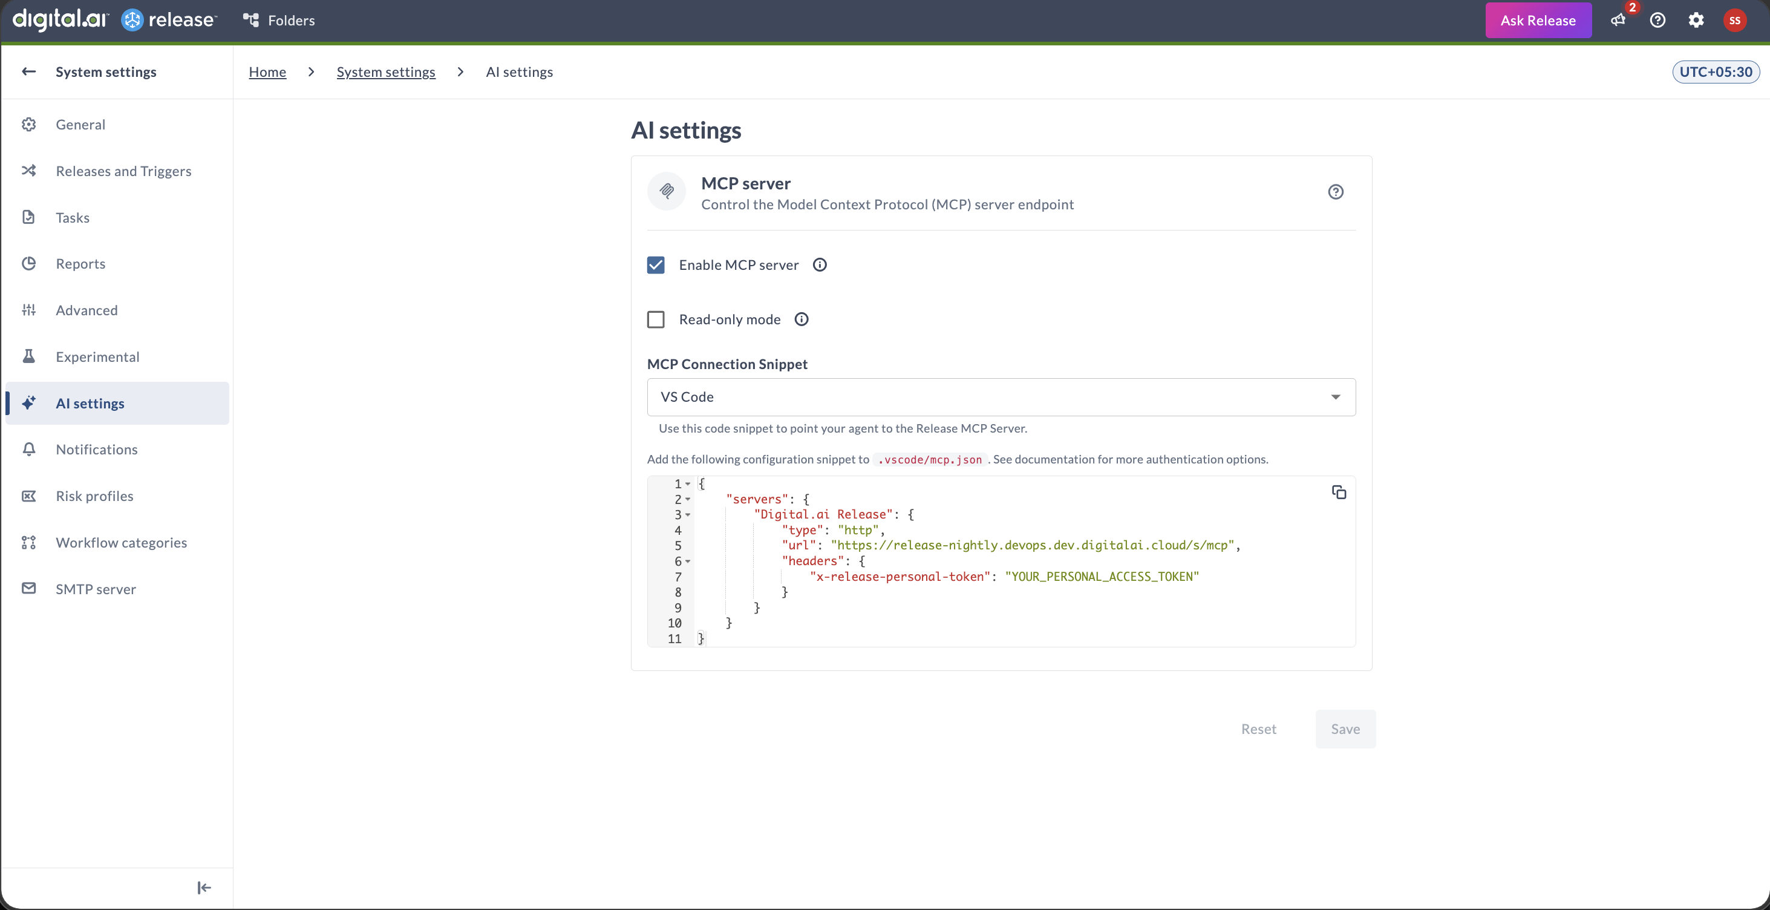Click the Reset button
Viewport: 1770px width, 910px height.
point(1258,728)
